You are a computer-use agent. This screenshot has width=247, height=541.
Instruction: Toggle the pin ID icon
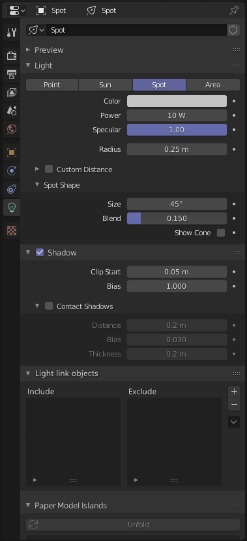tap(234, 10)
